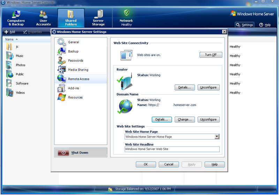Select the Music folder icon
Screen dimensions: 279x195
pos(10,56)
